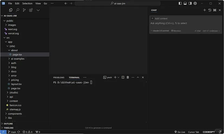Close the terminal panel

coord(143,77)
